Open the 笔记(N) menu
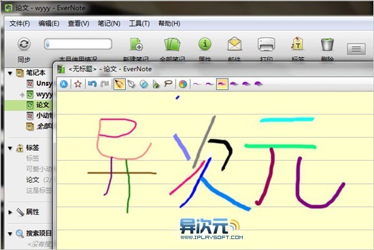 (x=109, y=23)
